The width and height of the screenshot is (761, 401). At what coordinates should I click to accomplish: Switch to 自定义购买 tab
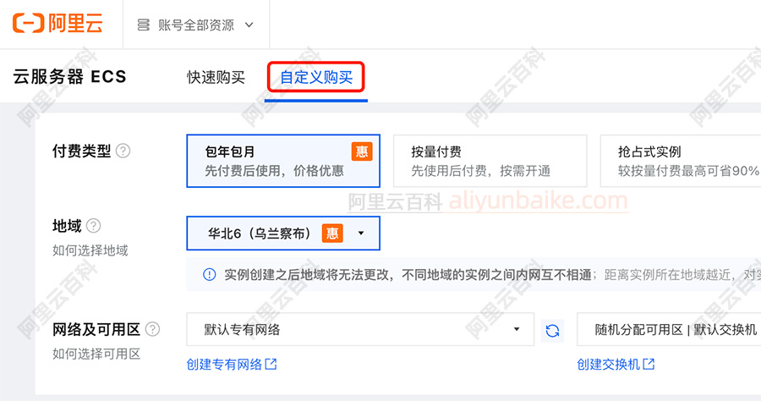click(x=316, y=77)
